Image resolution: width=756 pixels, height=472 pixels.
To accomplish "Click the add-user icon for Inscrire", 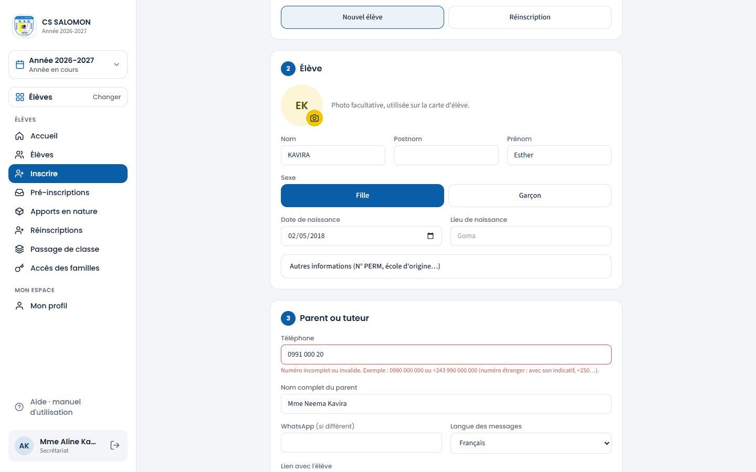I will click(19, 174).
